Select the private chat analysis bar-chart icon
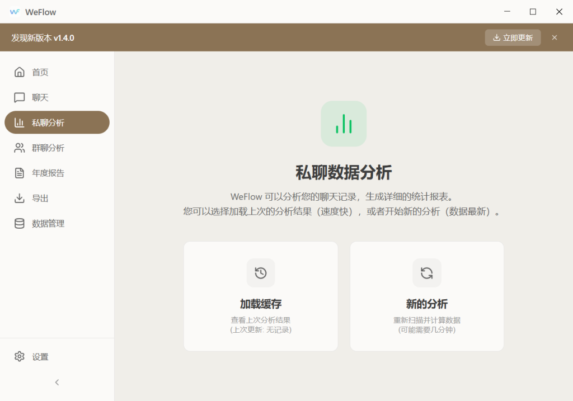Viewport: 573px width, 401px height. (20, 122)
